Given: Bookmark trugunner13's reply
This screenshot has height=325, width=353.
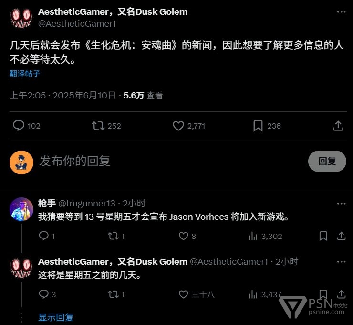Looking at the screenshot, I should click(x=323, y=236).
